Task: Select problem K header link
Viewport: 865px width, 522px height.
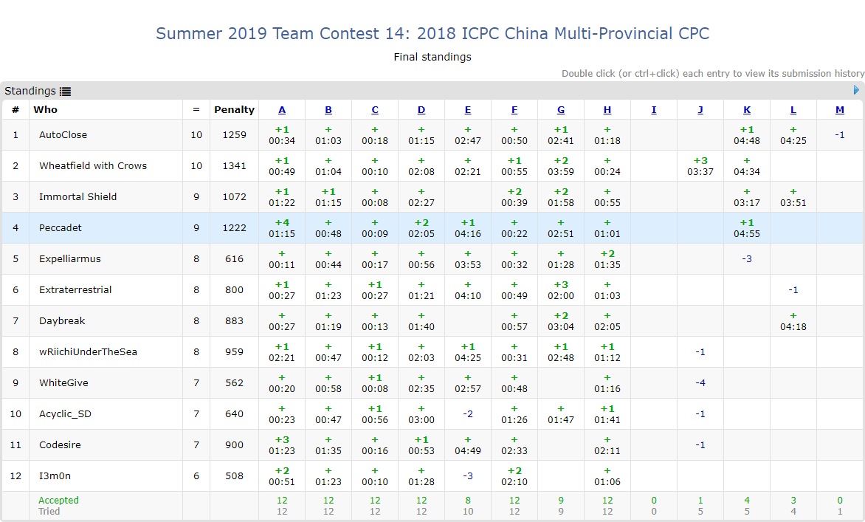Action: pos(747,110)
